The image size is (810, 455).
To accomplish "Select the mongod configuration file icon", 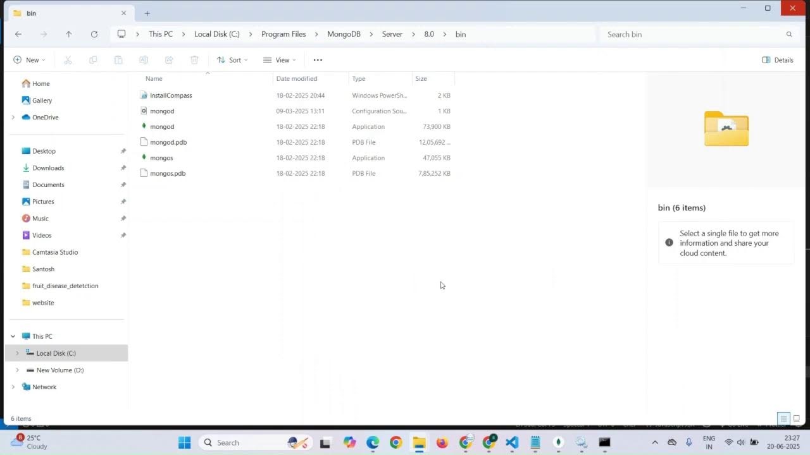I will [144, 111].
